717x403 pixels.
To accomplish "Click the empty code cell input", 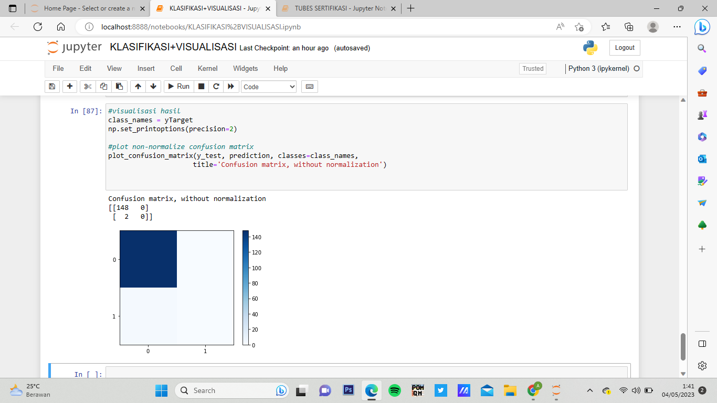I will point(366,373).
